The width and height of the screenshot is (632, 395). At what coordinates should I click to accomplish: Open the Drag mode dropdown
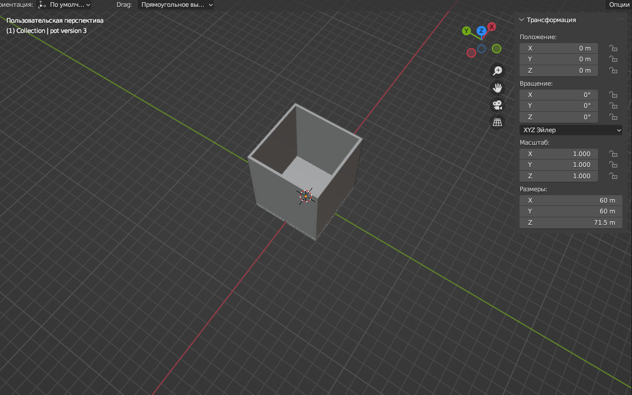(x=175, y=5)
